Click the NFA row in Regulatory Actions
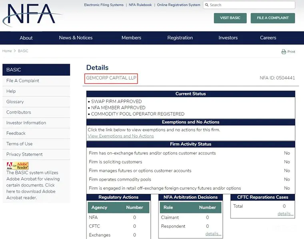The image size is (304, 239). coord(118,217)
